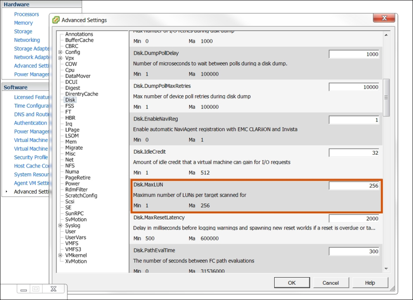
Task: Open Memory link under Hardware
Action: 24,23
